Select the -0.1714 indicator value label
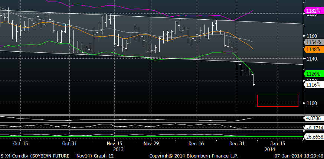The height and width of the screenshot is (159, 324). (314, 128)
